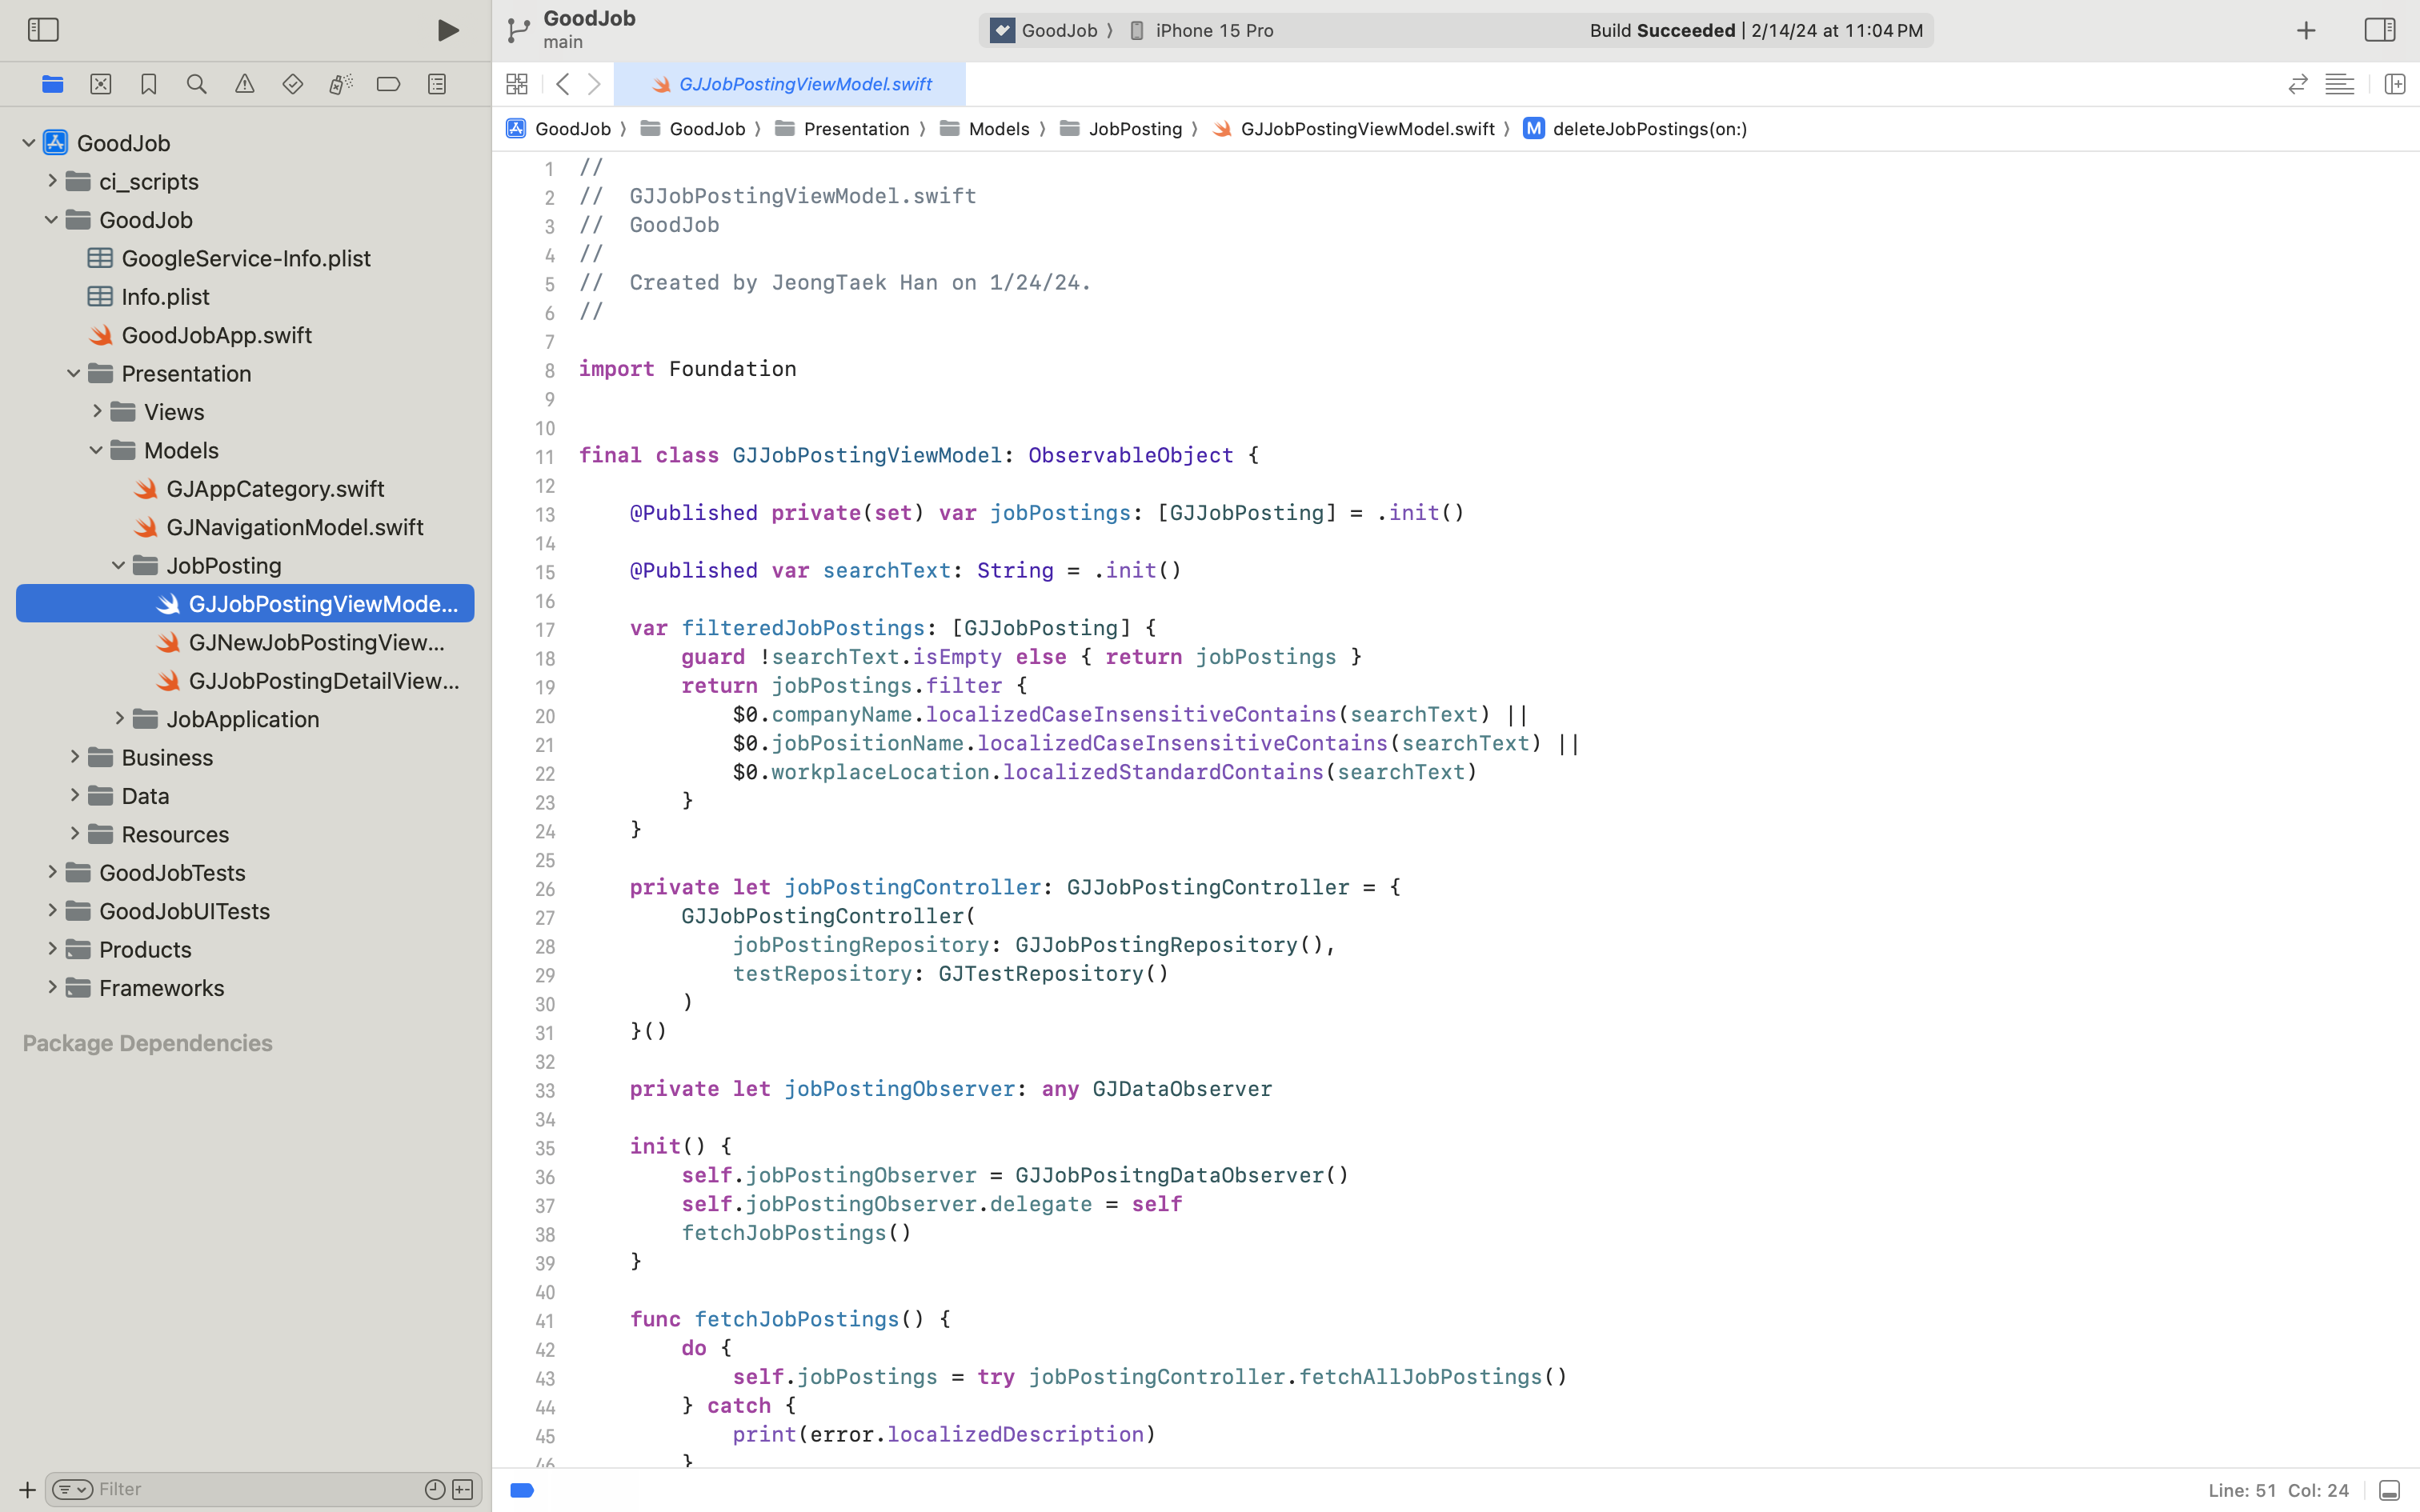Toggle the right inspector panel
2420x1512 pixels.
click(2379, 30)
